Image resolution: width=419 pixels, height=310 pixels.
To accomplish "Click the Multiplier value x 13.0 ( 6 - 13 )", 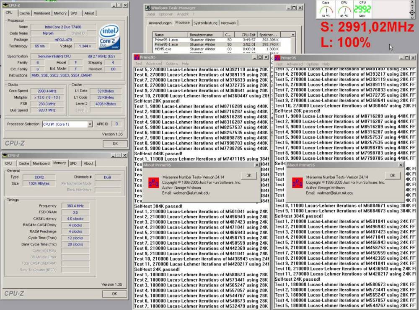I will pos(47,97).
